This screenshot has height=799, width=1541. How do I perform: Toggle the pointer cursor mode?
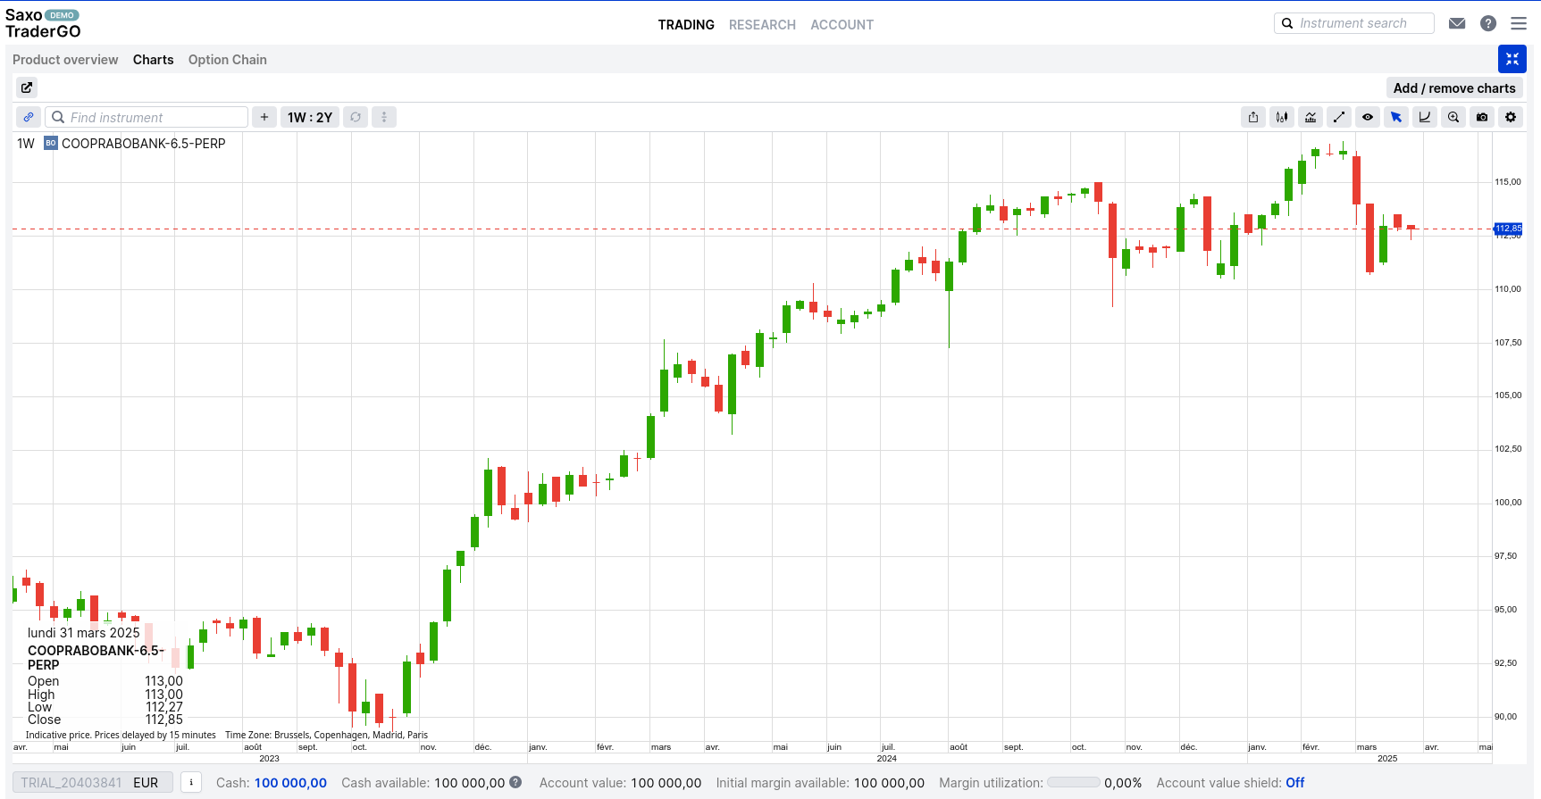pos(1396,117)
